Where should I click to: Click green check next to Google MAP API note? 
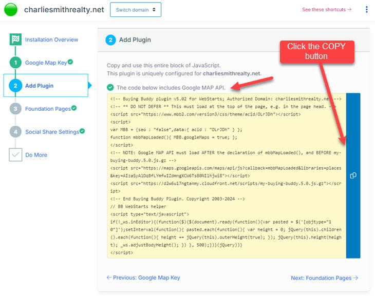pos(110,87)
